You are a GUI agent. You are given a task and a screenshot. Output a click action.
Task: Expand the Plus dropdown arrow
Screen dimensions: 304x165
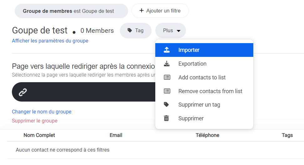[178, 31]
